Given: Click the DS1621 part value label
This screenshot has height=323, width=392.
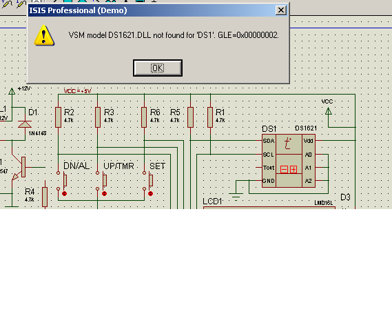Looking at the screenshot, I should tap(306, 128).
